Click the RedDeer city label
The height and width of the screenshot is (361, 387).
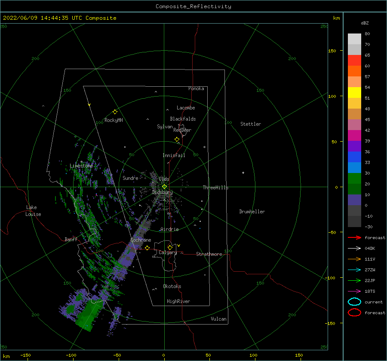coord(182,130)
